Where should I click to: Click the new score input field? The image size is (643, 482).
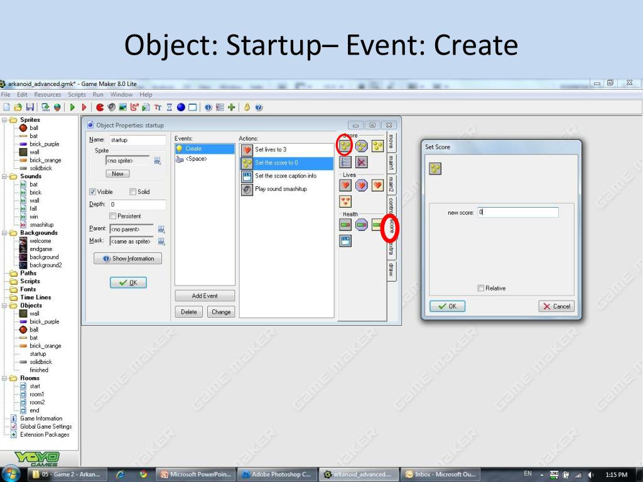click(518, 212)
